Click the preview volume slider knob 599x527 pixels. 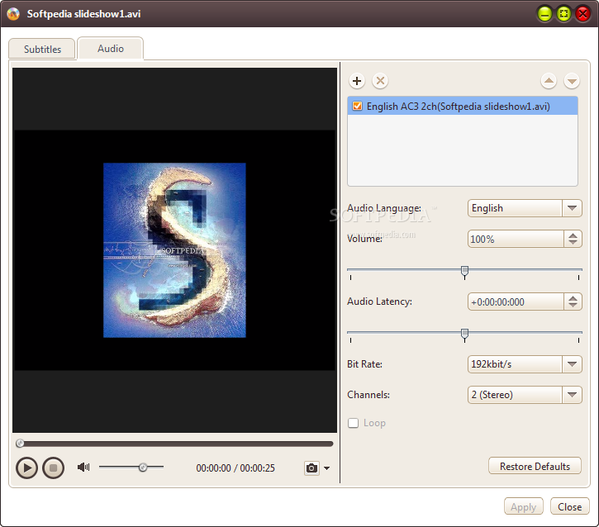click(143, 468)
